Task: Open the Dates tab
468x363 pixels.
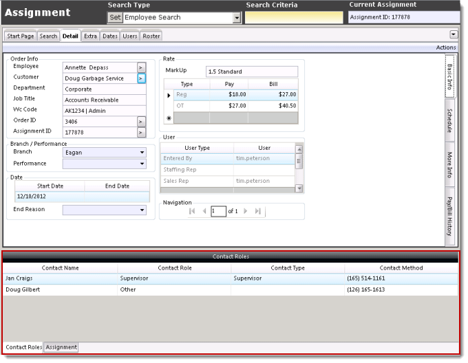Action: tap(110, 36)
